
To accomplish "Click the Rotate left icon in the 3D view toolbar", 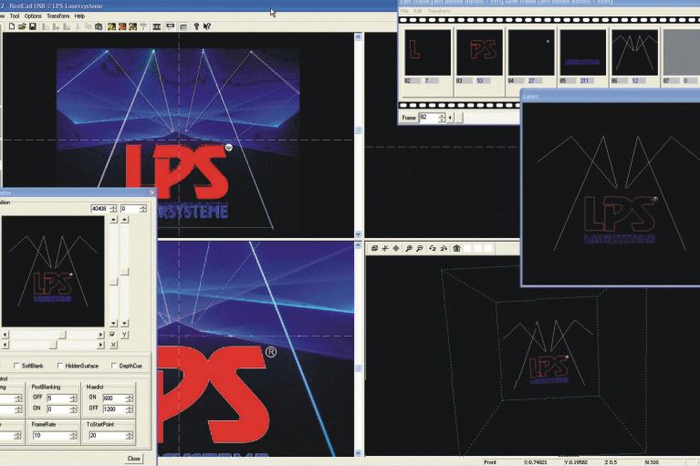I will click(x=433, y=248).
